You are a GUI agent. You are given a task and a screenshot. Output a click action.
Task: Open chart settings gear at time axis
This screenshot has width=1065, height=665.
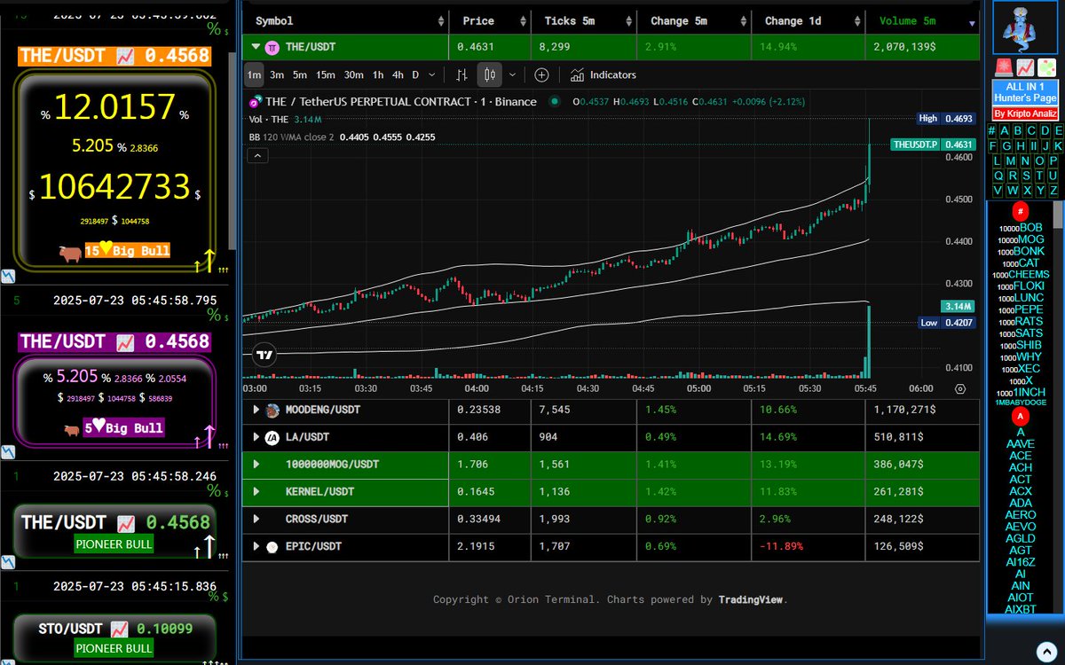960,388
